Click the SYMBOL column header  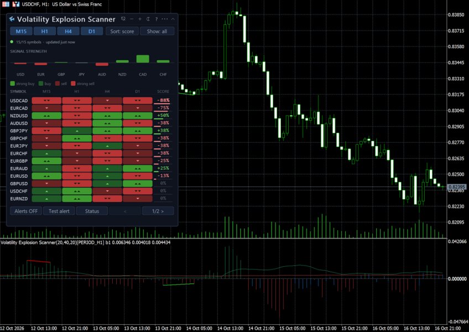point(18,91)
